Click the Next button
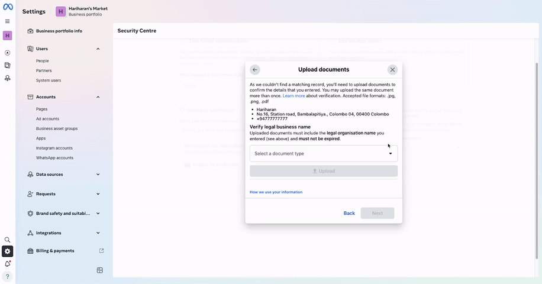This screenshot has width=542, height=284. click(x=378, y=213)
